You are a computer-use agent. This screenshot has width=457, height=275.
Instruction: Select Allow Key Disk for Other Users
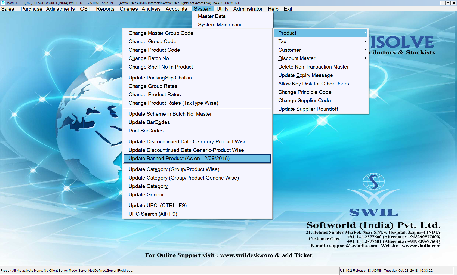tap(320, 84)
